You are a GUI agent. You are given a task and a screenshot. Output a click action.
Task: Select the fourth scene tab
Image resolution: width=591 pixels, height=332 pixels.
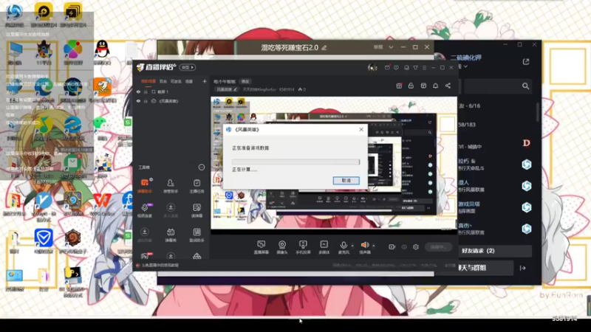point(189,81)
